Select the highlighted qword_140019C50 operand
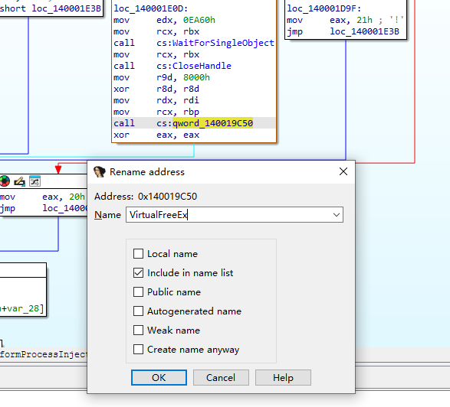Viewport: 450px width, 407px height. [x=212, y=123]
